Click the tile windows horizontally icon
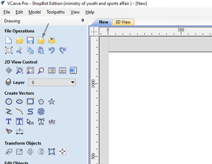 click(x=63, y=71)
